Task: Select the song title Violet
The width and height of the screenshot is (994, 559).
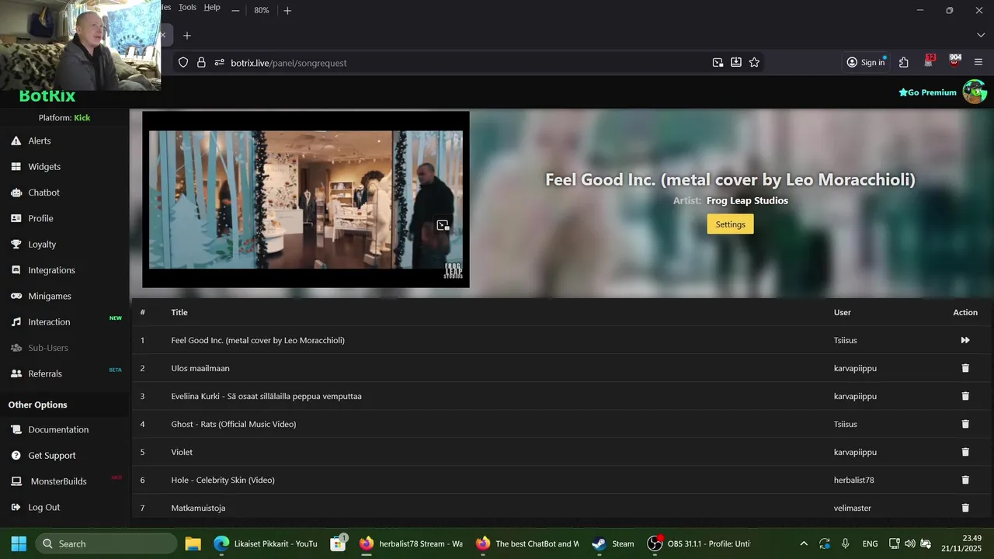Action: (x=182, y=452)
